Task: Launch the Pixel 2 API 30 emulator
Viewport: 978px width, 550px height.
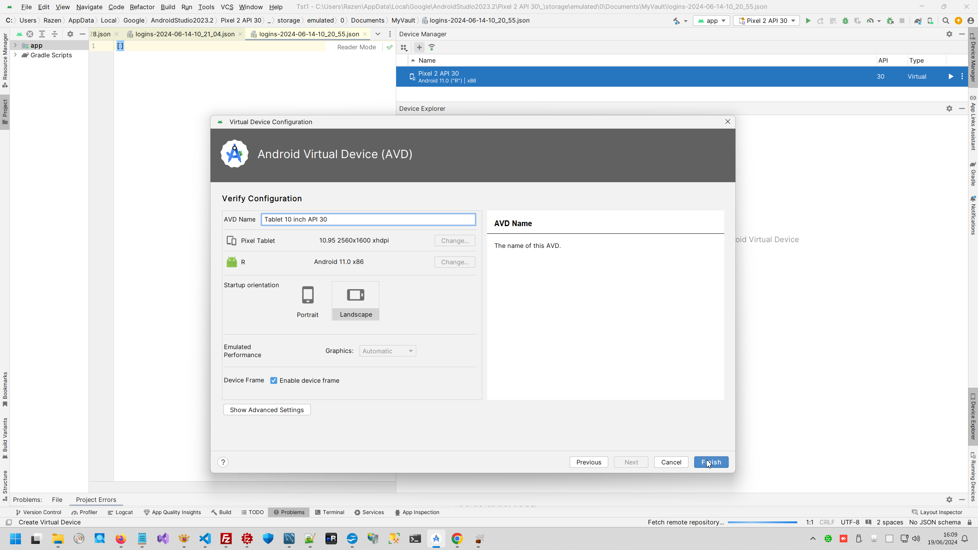Action: tap(950, 76)
